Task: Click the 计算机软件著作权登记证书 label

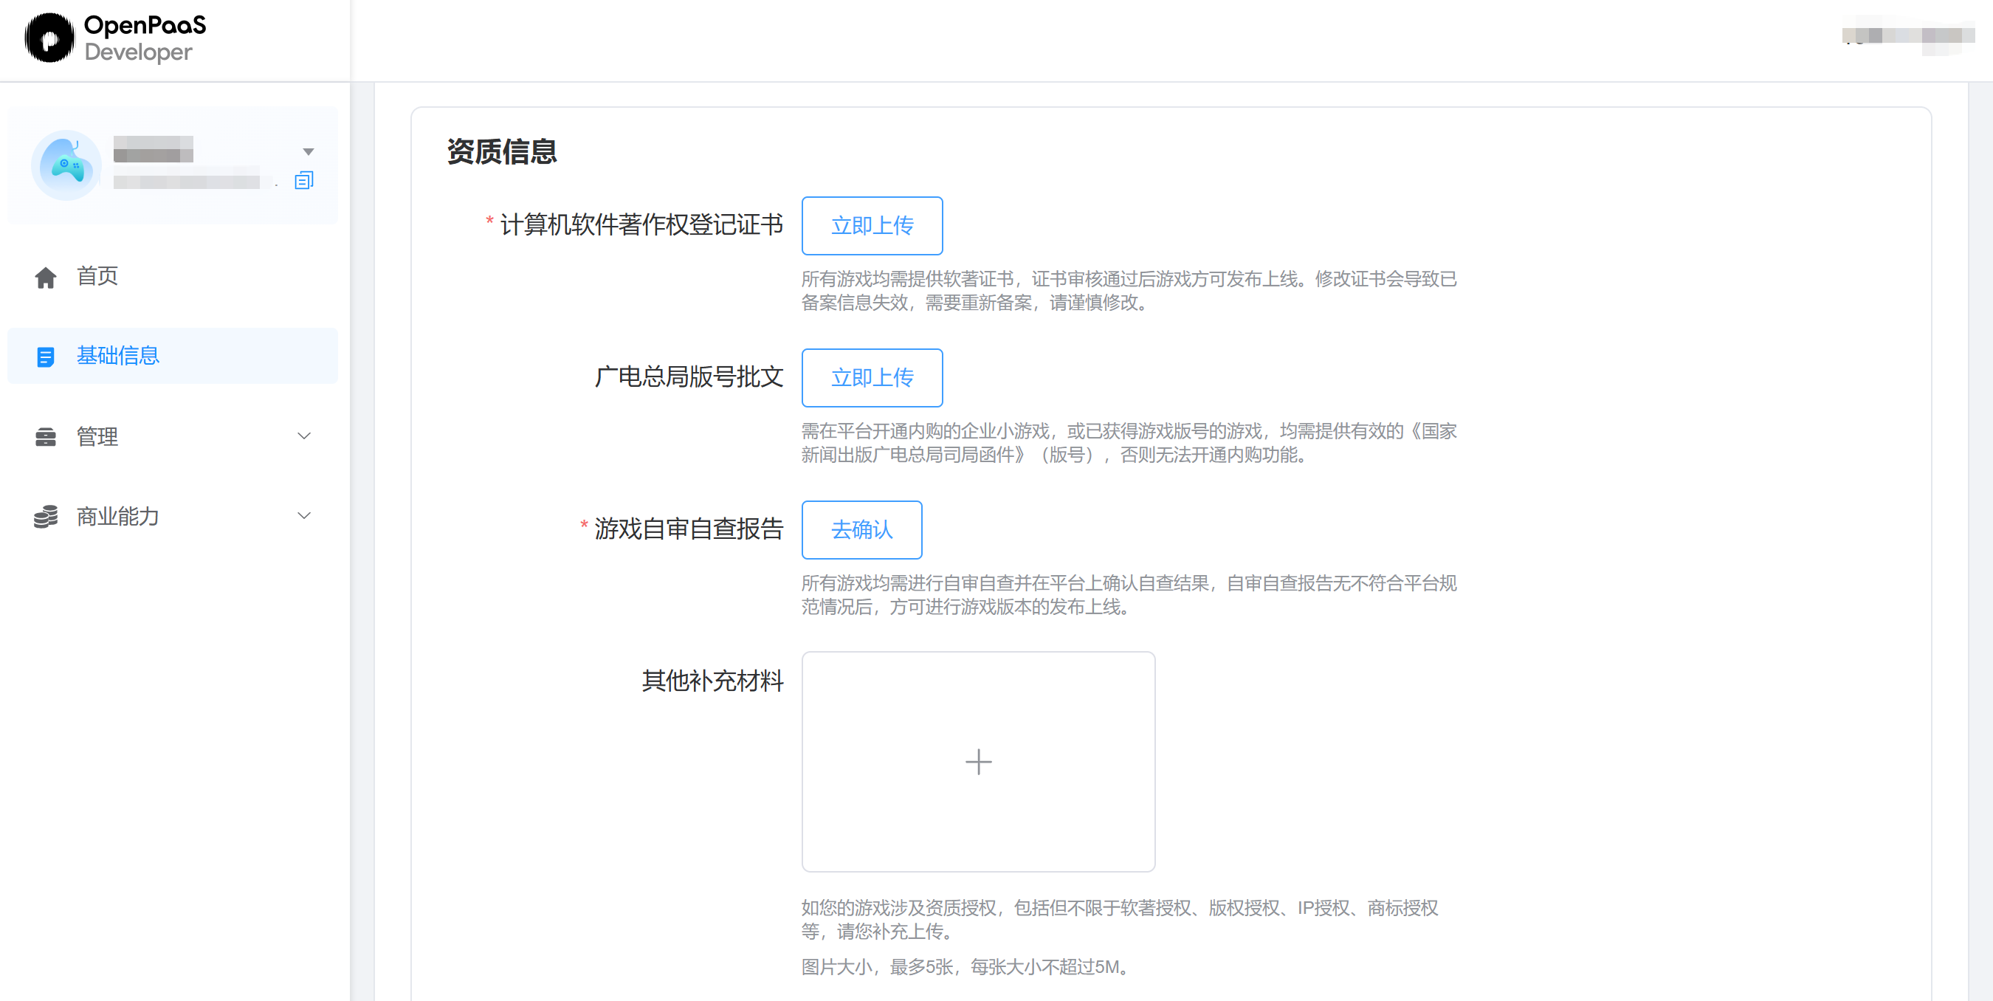Action: (641, 225)
